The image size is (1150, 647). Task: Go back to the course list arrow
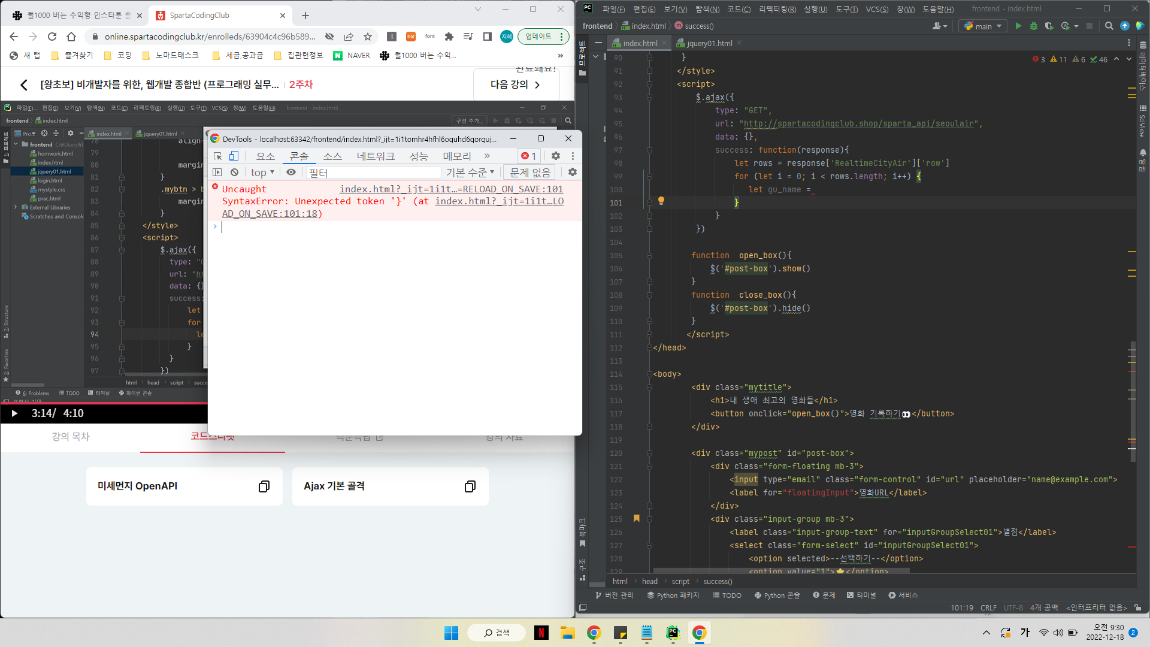click(x=24, y=84)
